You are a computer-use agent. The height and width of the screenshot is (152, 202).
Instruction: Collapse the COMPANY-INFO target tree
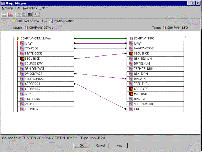[187, 37]
